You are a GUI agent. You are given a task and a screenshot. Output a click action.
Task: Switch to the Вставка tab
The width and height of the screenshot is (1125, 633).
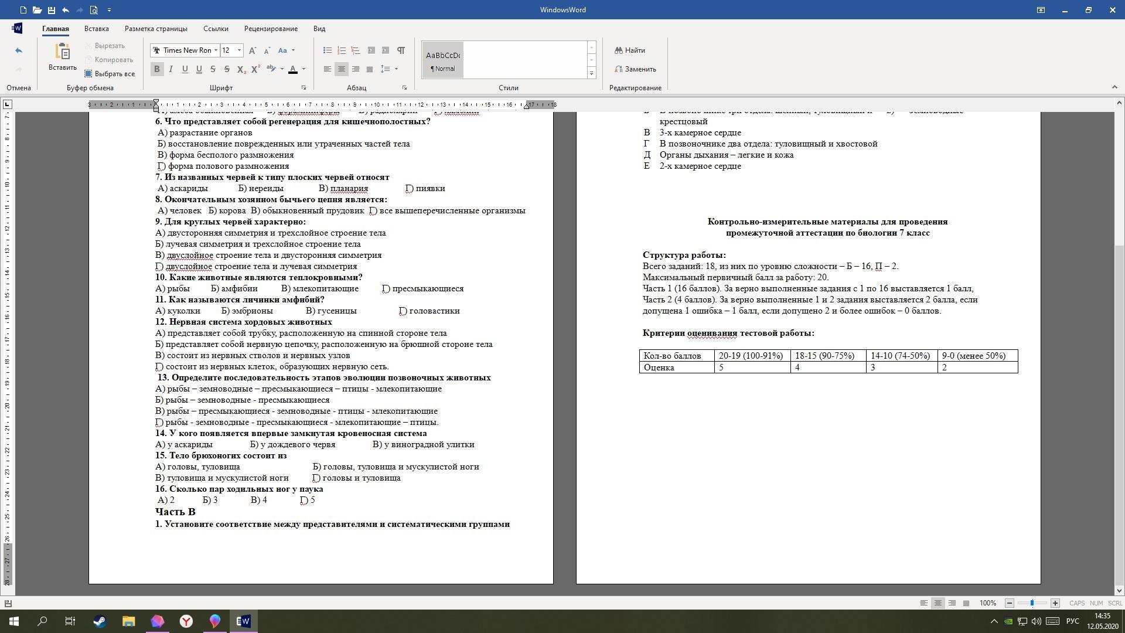(96, 29)
